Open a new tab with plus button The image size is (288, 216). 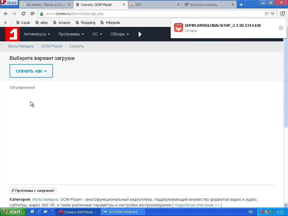click(x=241, y=4)
